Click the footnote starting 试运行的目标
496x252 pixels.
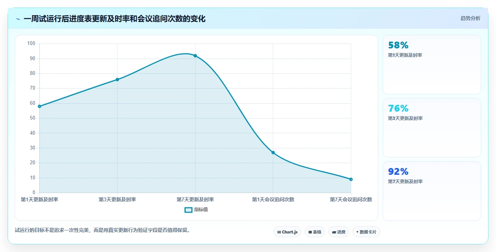point(102,230)
